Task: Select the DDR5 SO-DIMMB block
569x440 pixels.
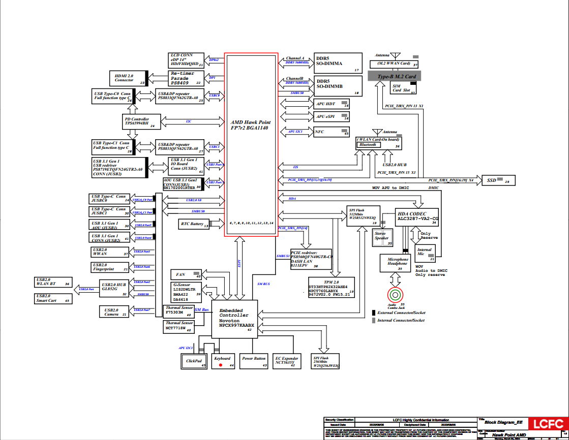Action: click(x=338, y=86)
